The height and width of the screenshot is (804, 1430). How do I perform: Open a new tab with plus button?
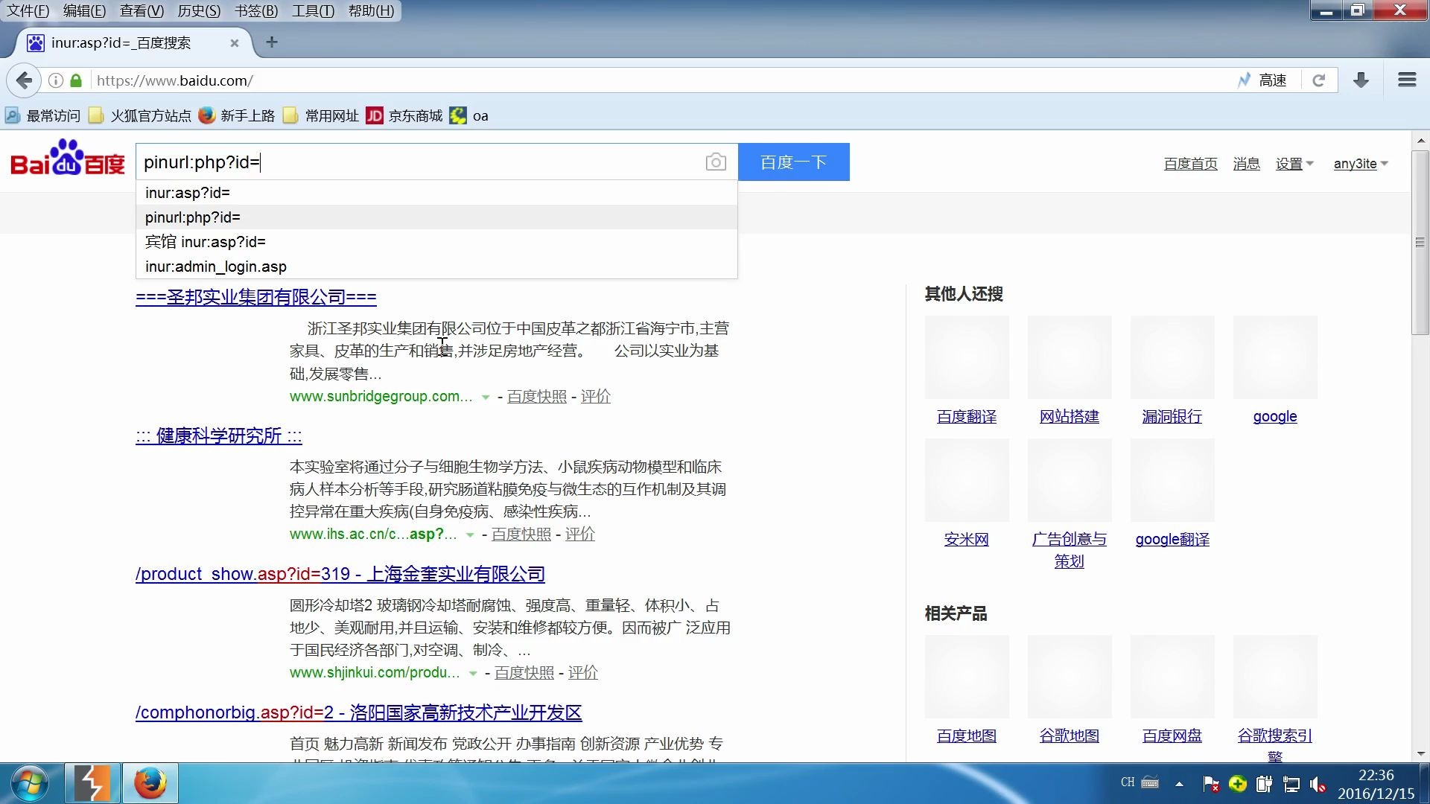coord(272,42)
